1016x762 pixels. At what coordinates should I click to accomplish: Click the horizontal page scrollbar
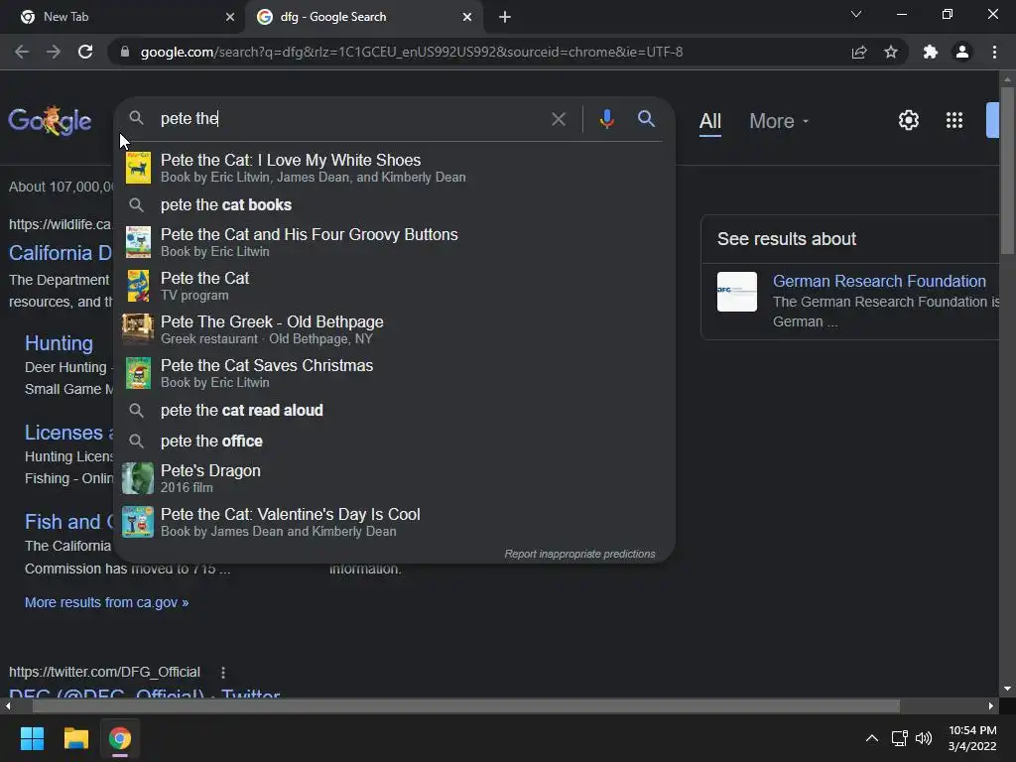tap(466, 705)
